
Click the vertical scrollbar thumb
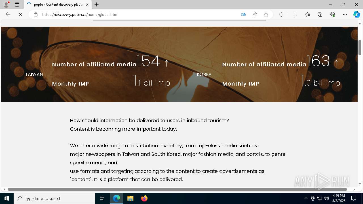click(x=360, y=48)
